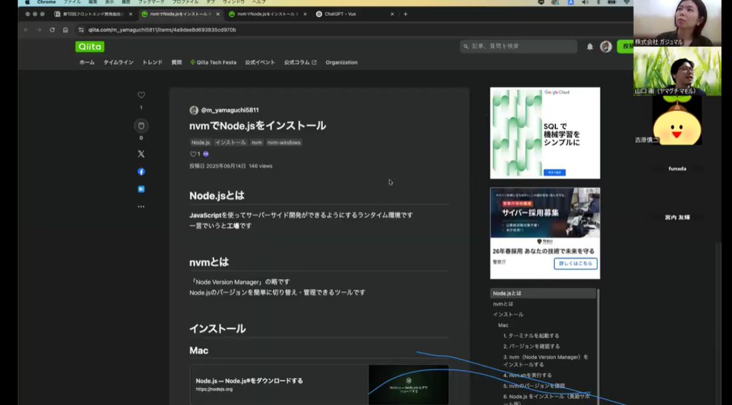Share the article on Facebook
Viewport: 732px width, 405px height.
[141, 172]
